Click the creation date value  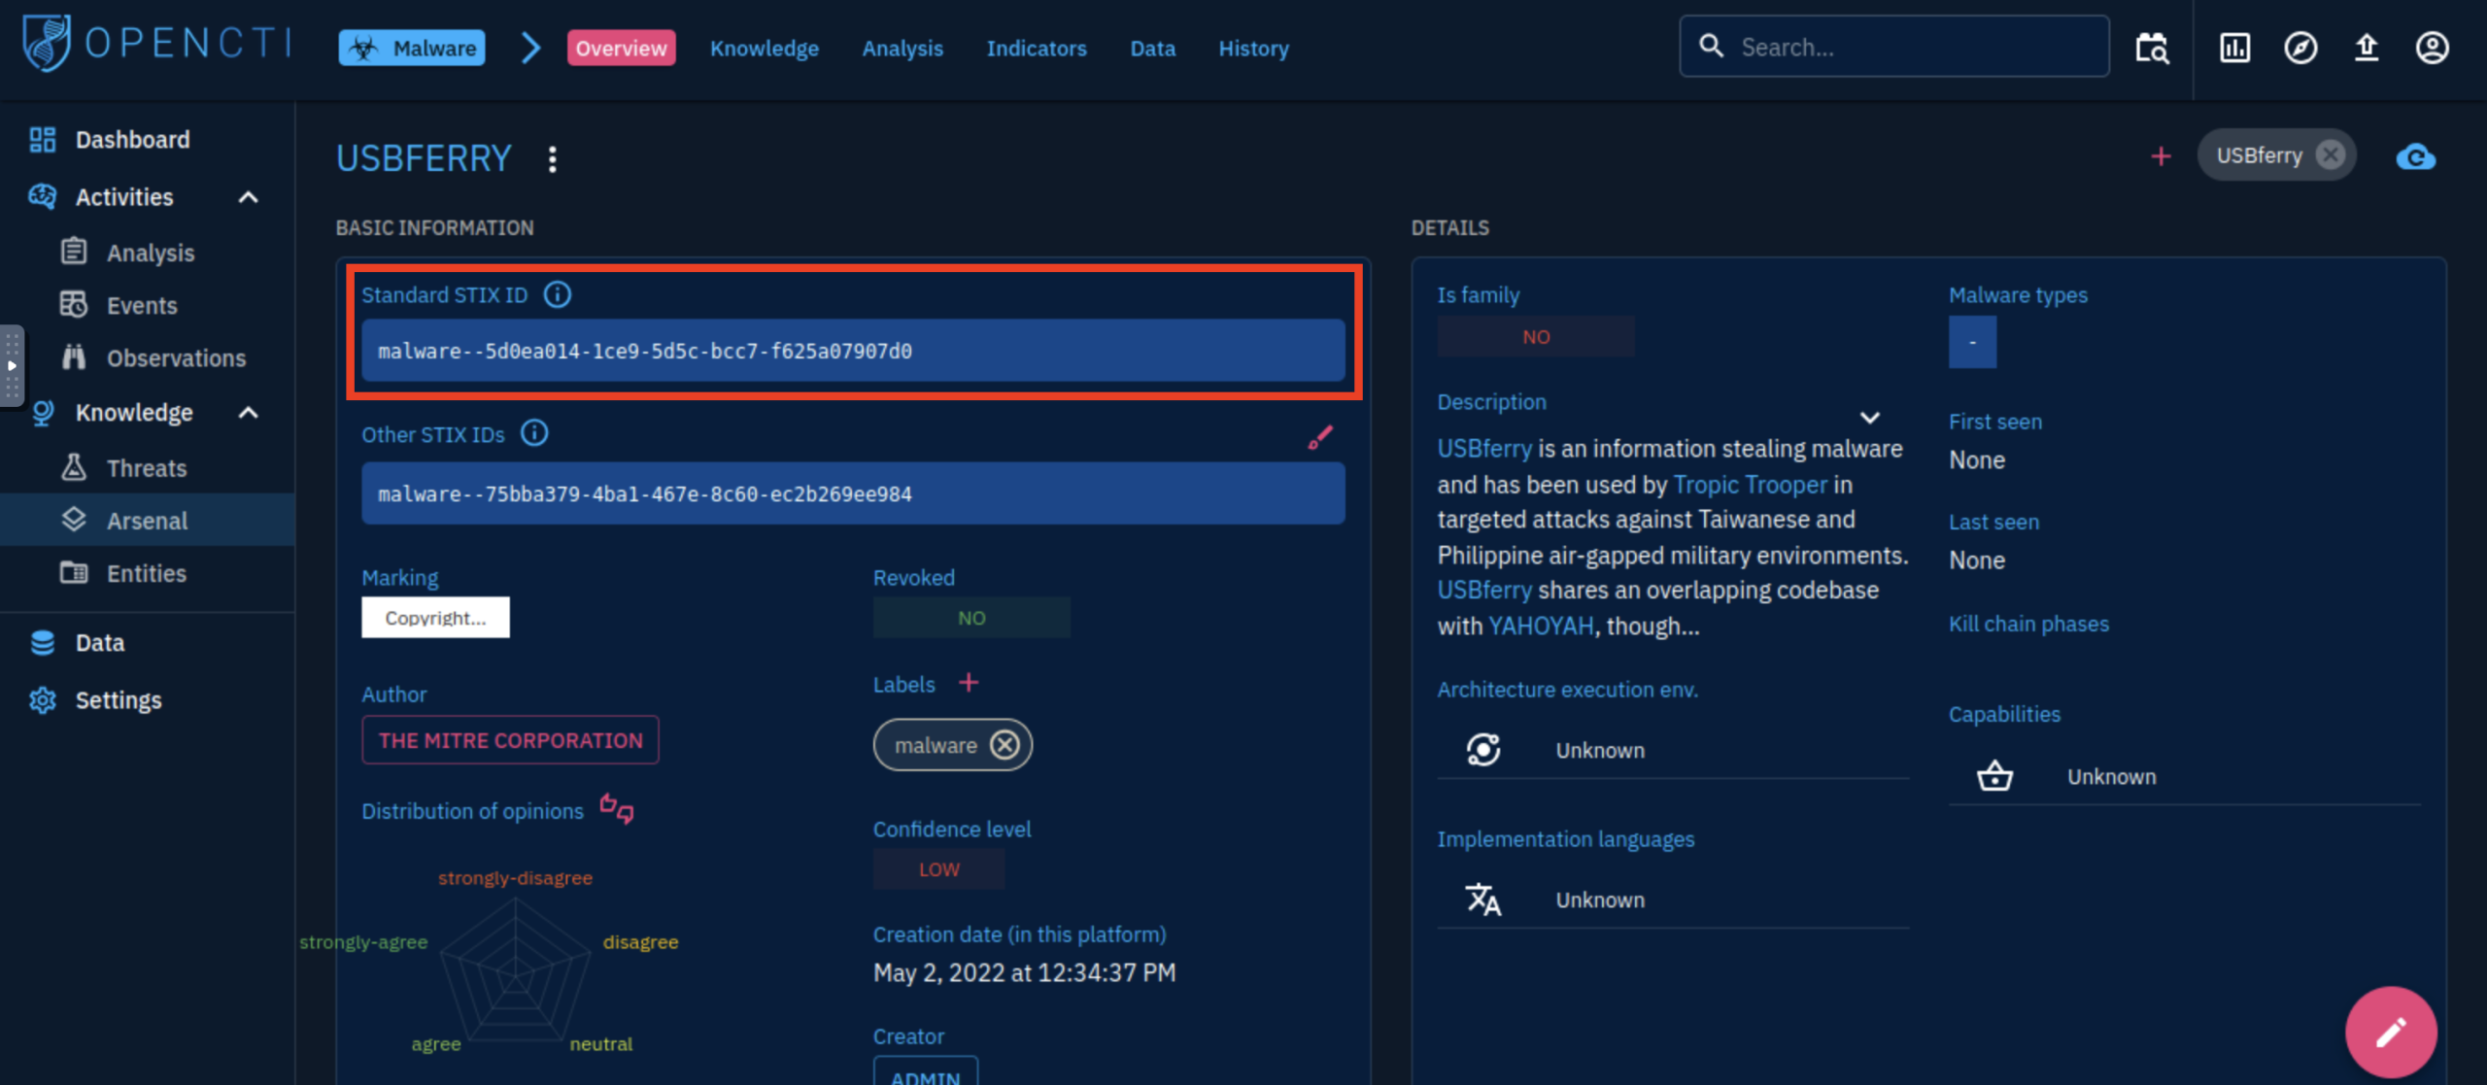pyautogui.click(x=1024, y=973)
